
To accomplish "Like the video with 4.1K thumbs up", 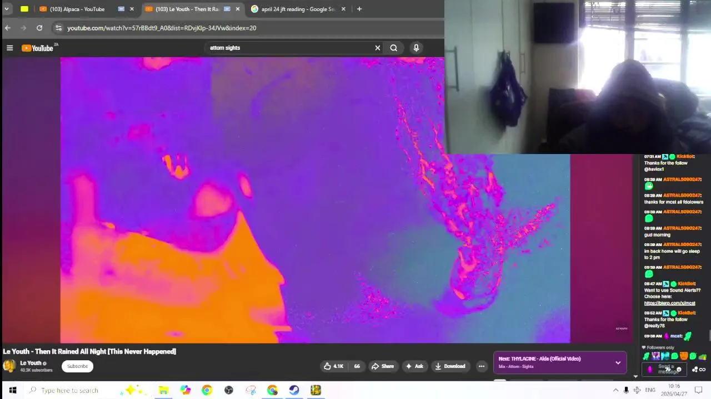I will [x=333, y=366].
